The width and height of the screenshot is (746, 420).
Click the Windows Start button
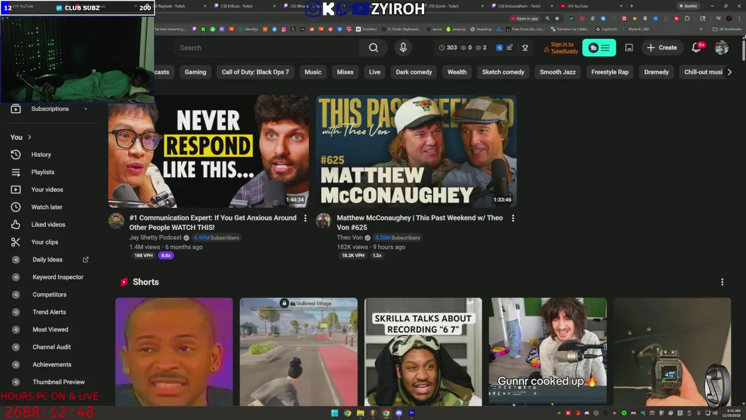tap(335, 414)
